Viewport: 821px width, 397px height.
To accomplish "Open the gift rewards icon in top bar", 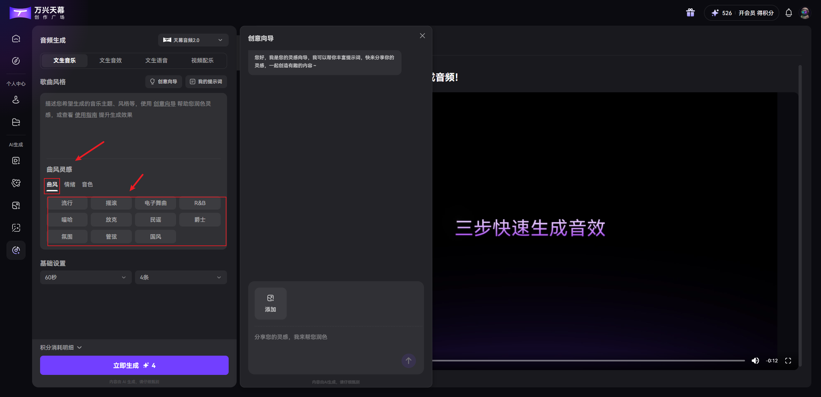I will tap(690, 12).
